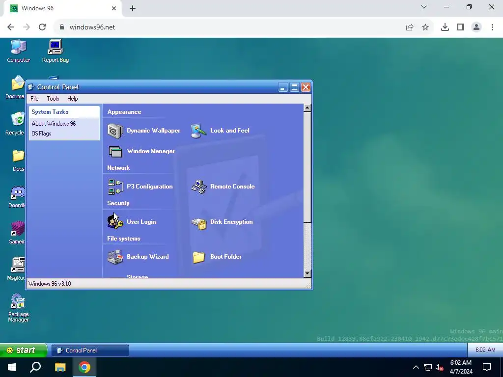Viewport: 503px width, 377px height.
Task: Click the Network section heading
Action: [118, 168]
